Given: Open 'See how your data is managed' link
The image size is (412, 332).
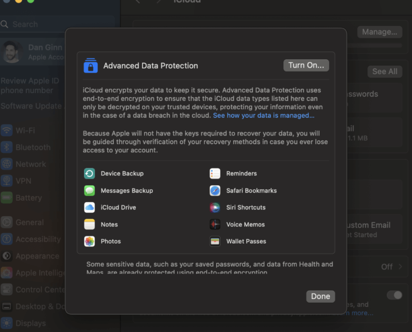Looking at the screenshot, I should click(x=264, y=115).
